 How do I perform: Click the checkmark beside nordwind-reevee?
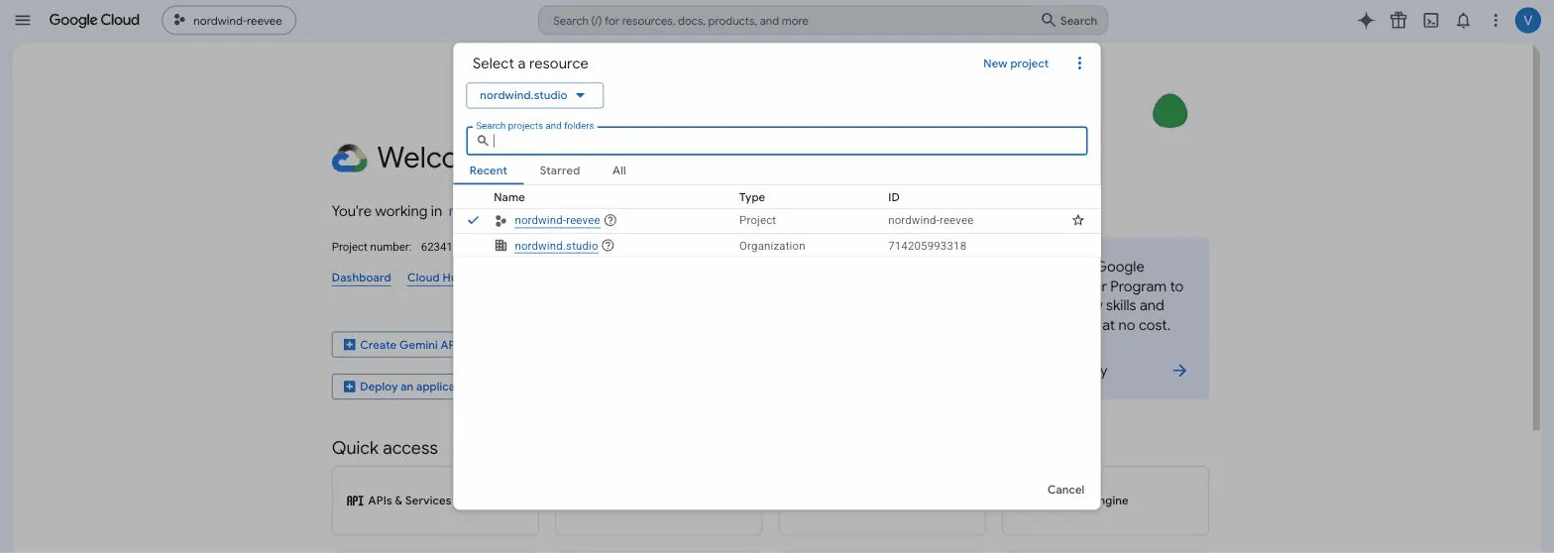click(x=473, y=220)
